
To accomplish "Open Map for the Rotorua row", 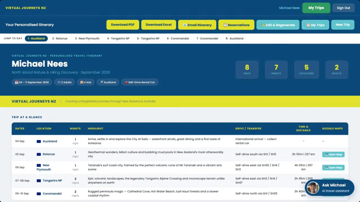I will [x=333, y=154].
